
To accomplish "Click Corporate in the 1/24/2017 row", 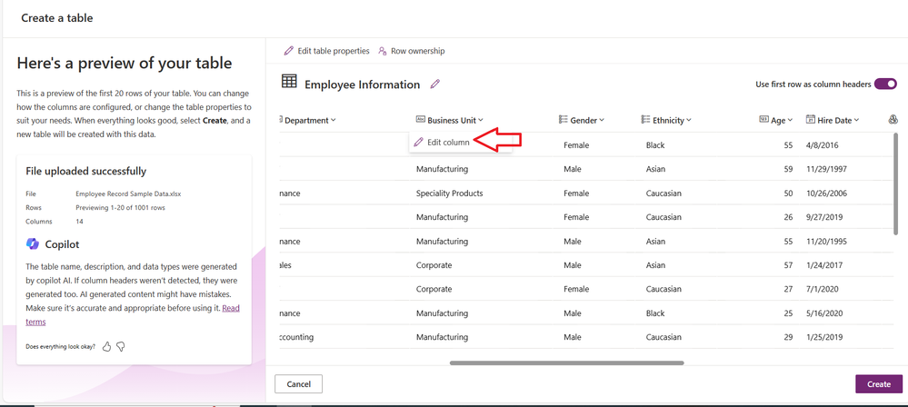I will pyautogui.click(x=434, y=265).
